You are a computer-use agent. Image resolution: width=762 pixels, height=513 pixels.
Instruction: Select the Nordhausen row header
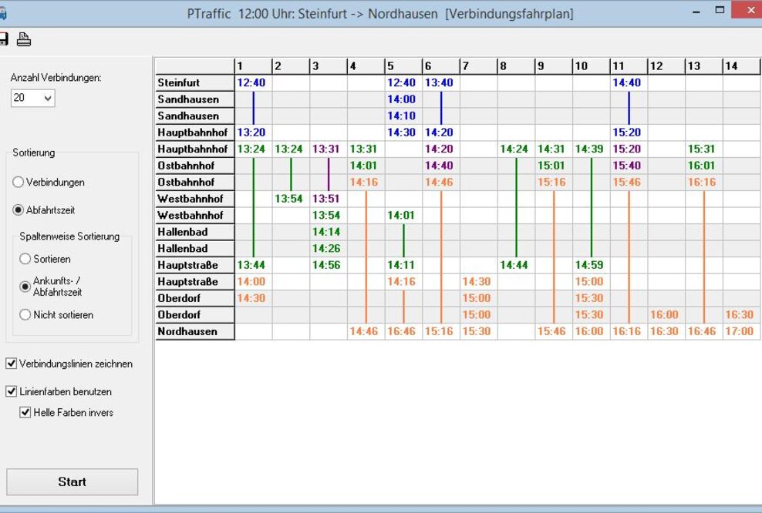(x=194, y=332)
